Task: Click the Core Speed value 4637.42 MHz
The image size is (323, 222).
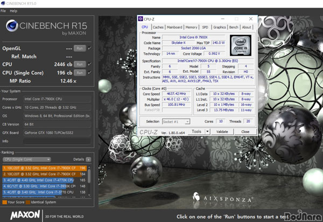Action: click(177, 94)
